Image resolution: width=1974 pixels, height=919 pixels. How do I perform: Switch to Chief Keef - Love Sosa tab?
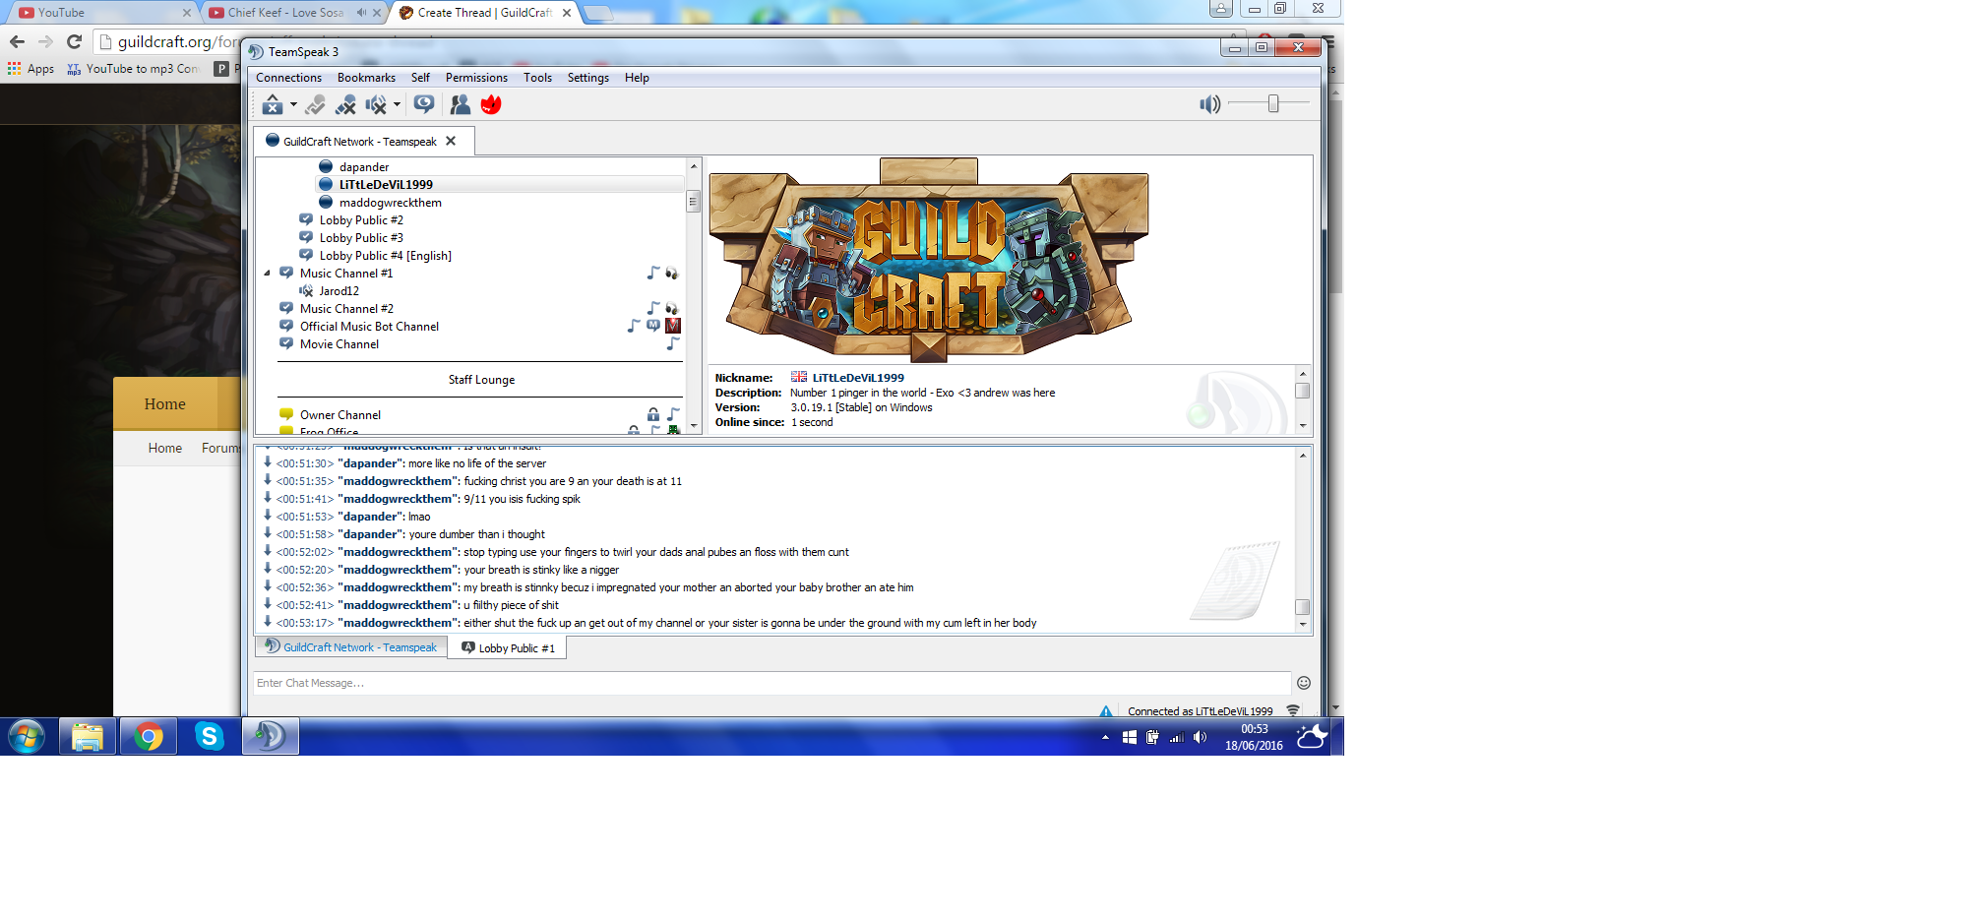pyautogui.click(x=296, y=13)
